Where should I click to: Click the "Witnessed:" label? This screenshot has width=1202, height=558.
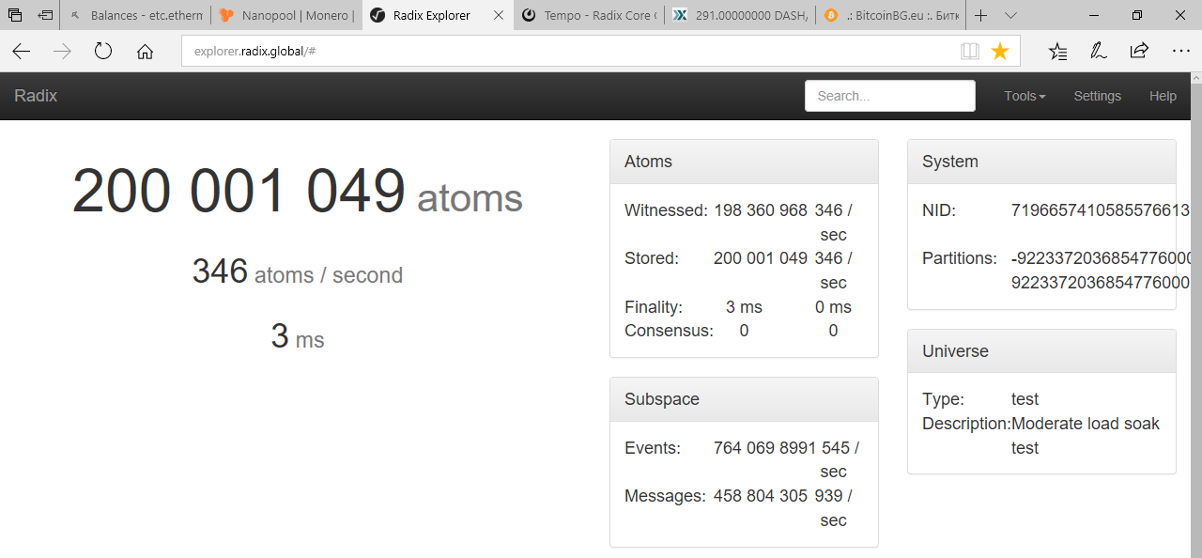[x=666, y=210]
